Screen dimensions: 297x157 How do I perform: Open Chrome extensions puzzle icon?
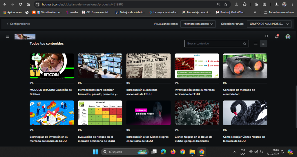point(245,4)
